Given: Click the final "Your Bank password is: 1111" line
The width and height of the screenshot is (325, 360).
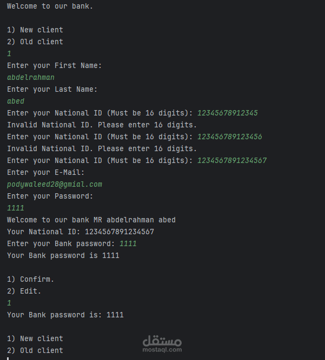Looking at the screenshot, I should [x=65, y=315].
